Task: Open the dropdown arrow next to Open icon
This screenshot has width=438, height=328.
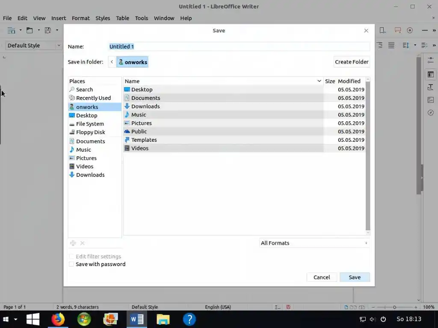Action: (x=39, y=30)
